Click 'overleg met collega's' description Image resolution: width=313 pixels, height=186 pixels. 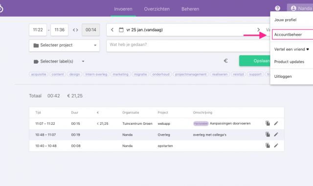coord(210,135)
